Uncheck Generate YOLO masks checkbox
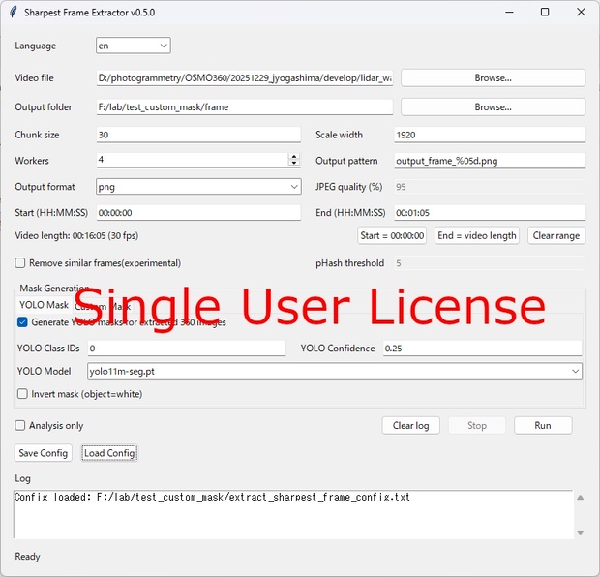Viewport: 600px width, 577px height. tap(22, 322)
